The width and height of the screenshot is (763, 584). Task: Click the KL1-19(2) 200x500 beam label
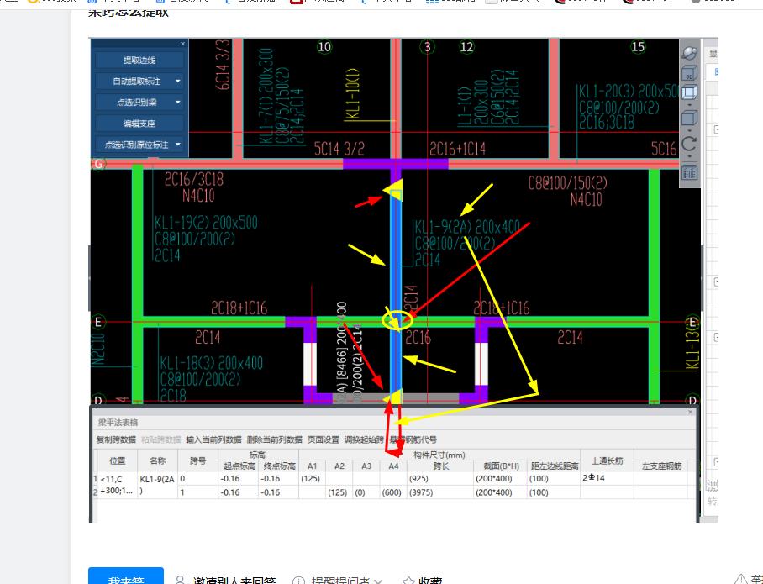pyautogui.click(x=206, y=223)
